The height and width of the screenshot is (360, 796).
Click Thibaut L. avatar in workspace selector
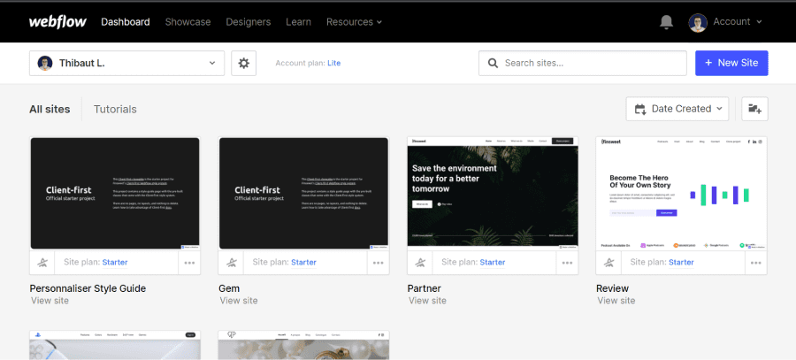click(45, 63)
